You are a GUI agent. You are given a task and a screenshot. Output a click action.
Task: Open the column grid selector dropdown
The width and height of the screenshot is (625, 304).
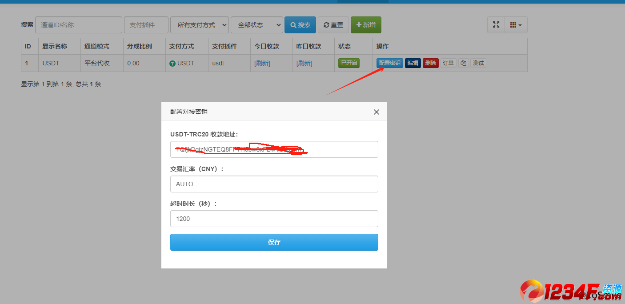click(516, 25)
